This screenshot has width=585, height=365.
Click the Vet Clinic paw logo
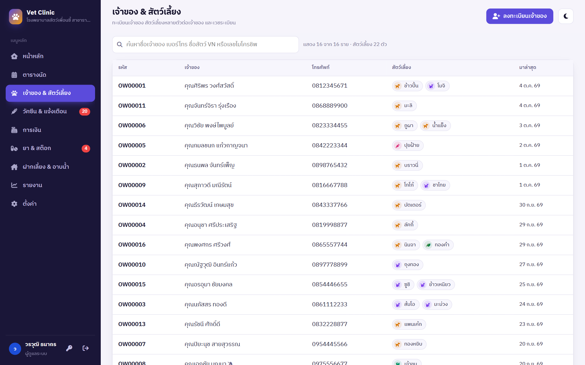point(16,16)
